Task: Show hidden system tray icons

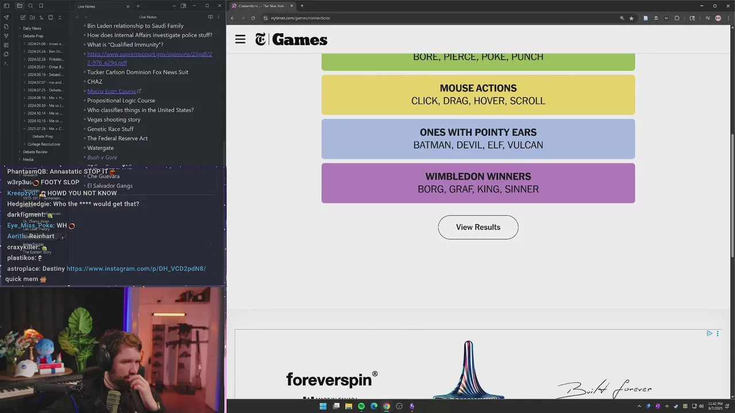Action: click(x=639, y=406)
